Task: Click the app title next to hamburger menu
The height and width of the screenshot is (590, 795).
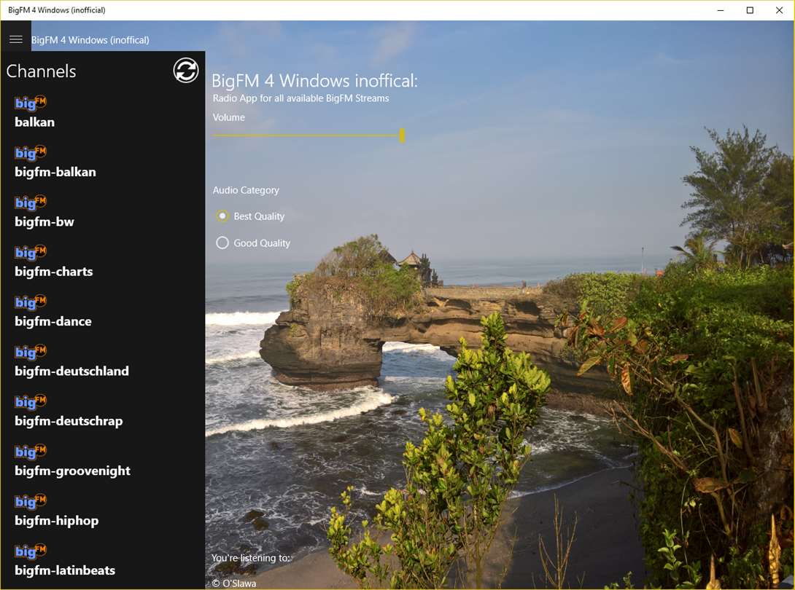Action: pyautogui.click(x=90, y=40)
